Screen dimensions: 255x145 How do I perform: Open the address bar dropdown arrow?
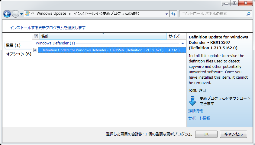[167, 14]
